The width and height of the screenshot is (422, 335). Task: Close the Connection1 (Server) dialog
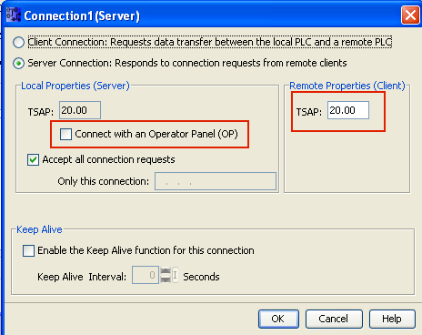coord(410,15)
